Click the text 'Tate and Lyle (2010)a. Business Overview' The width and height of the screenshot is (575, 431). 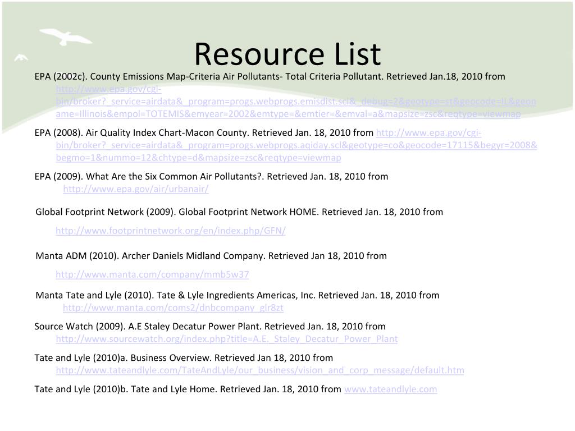click(123, 357)
